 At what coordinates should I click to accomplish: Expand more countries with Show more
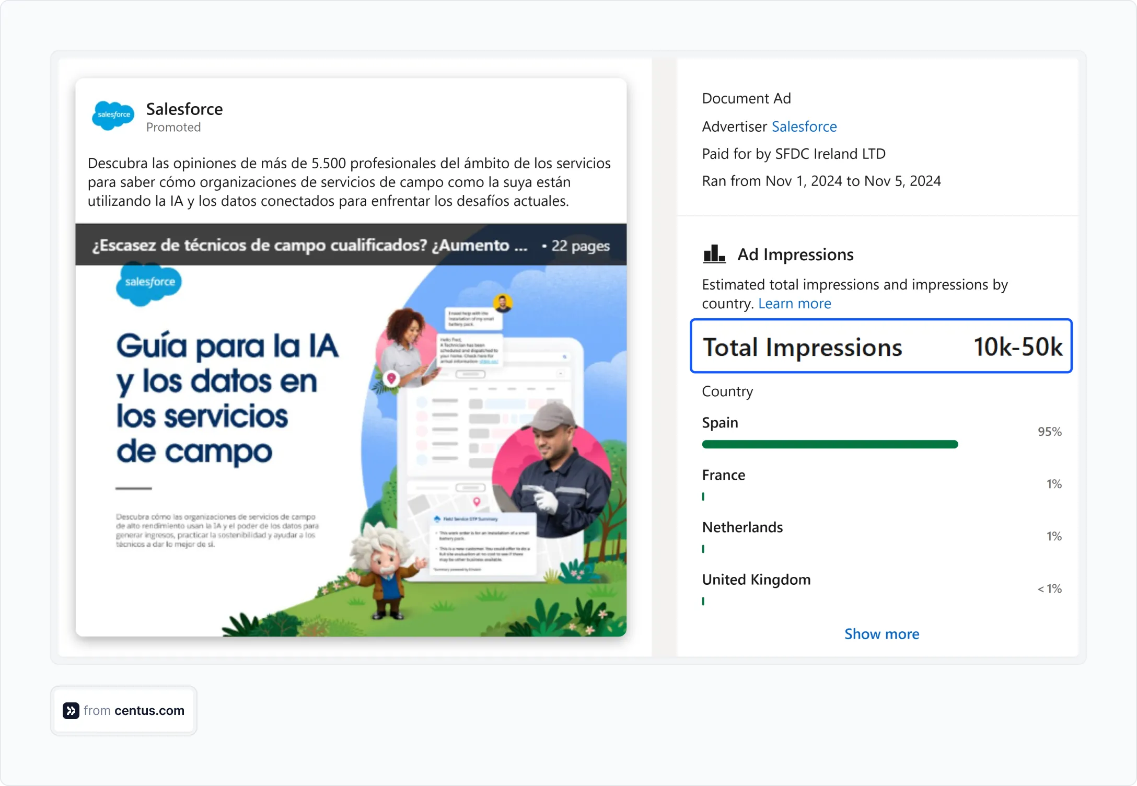[881, 633]
